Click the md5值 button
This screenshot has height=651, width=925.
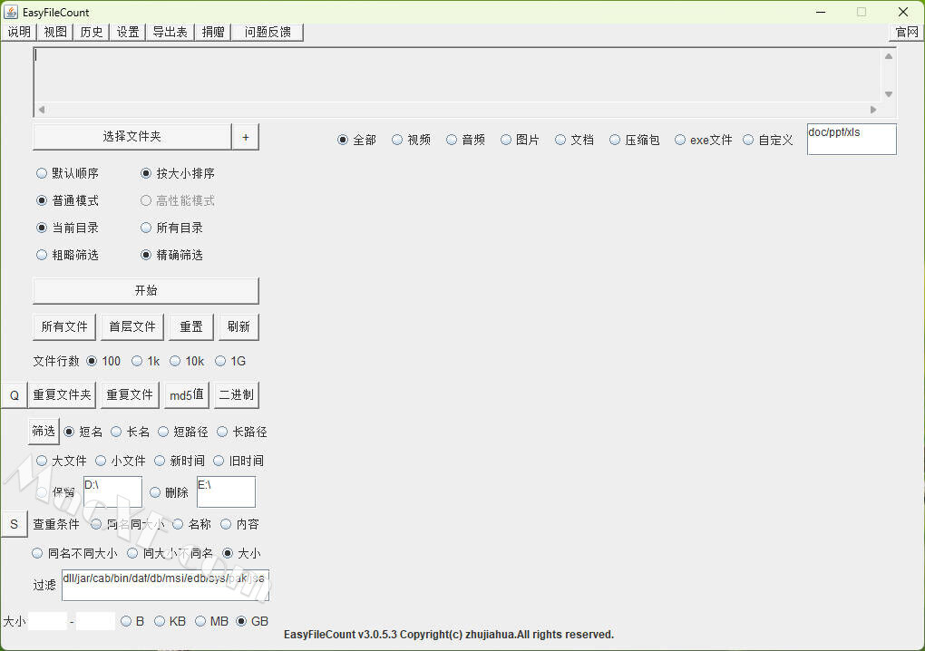pyautogui.click(x=186, y=395)
